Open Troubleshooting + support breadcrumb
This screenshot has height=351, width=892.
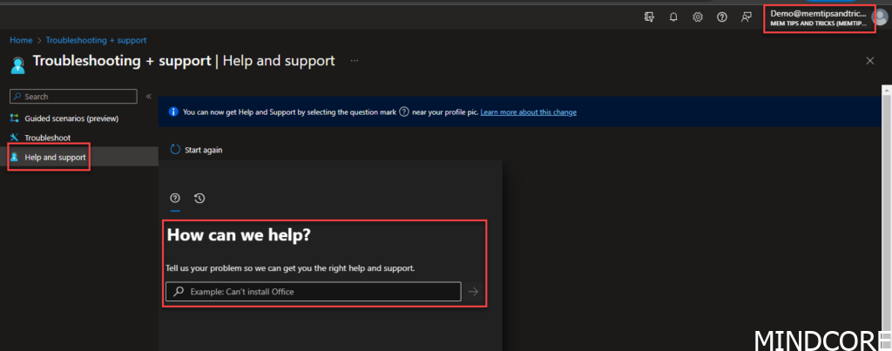coord(96,40)
